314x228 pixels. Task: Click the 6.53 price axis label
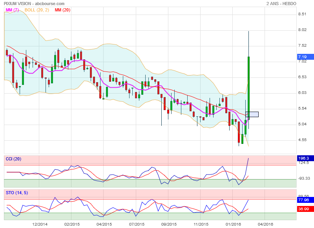[x=302, y=77]
